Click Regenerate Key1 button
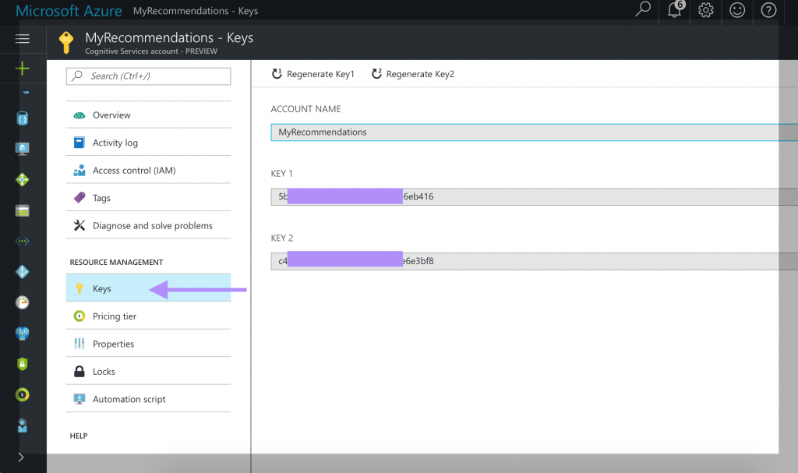The height and width of the screenshot is (473, 798). click(313, 74)
